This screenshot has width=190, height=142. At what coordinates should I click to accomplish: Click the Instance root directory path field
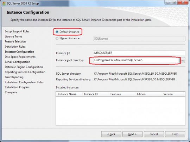pyautogui.click(x=137, y=60)
